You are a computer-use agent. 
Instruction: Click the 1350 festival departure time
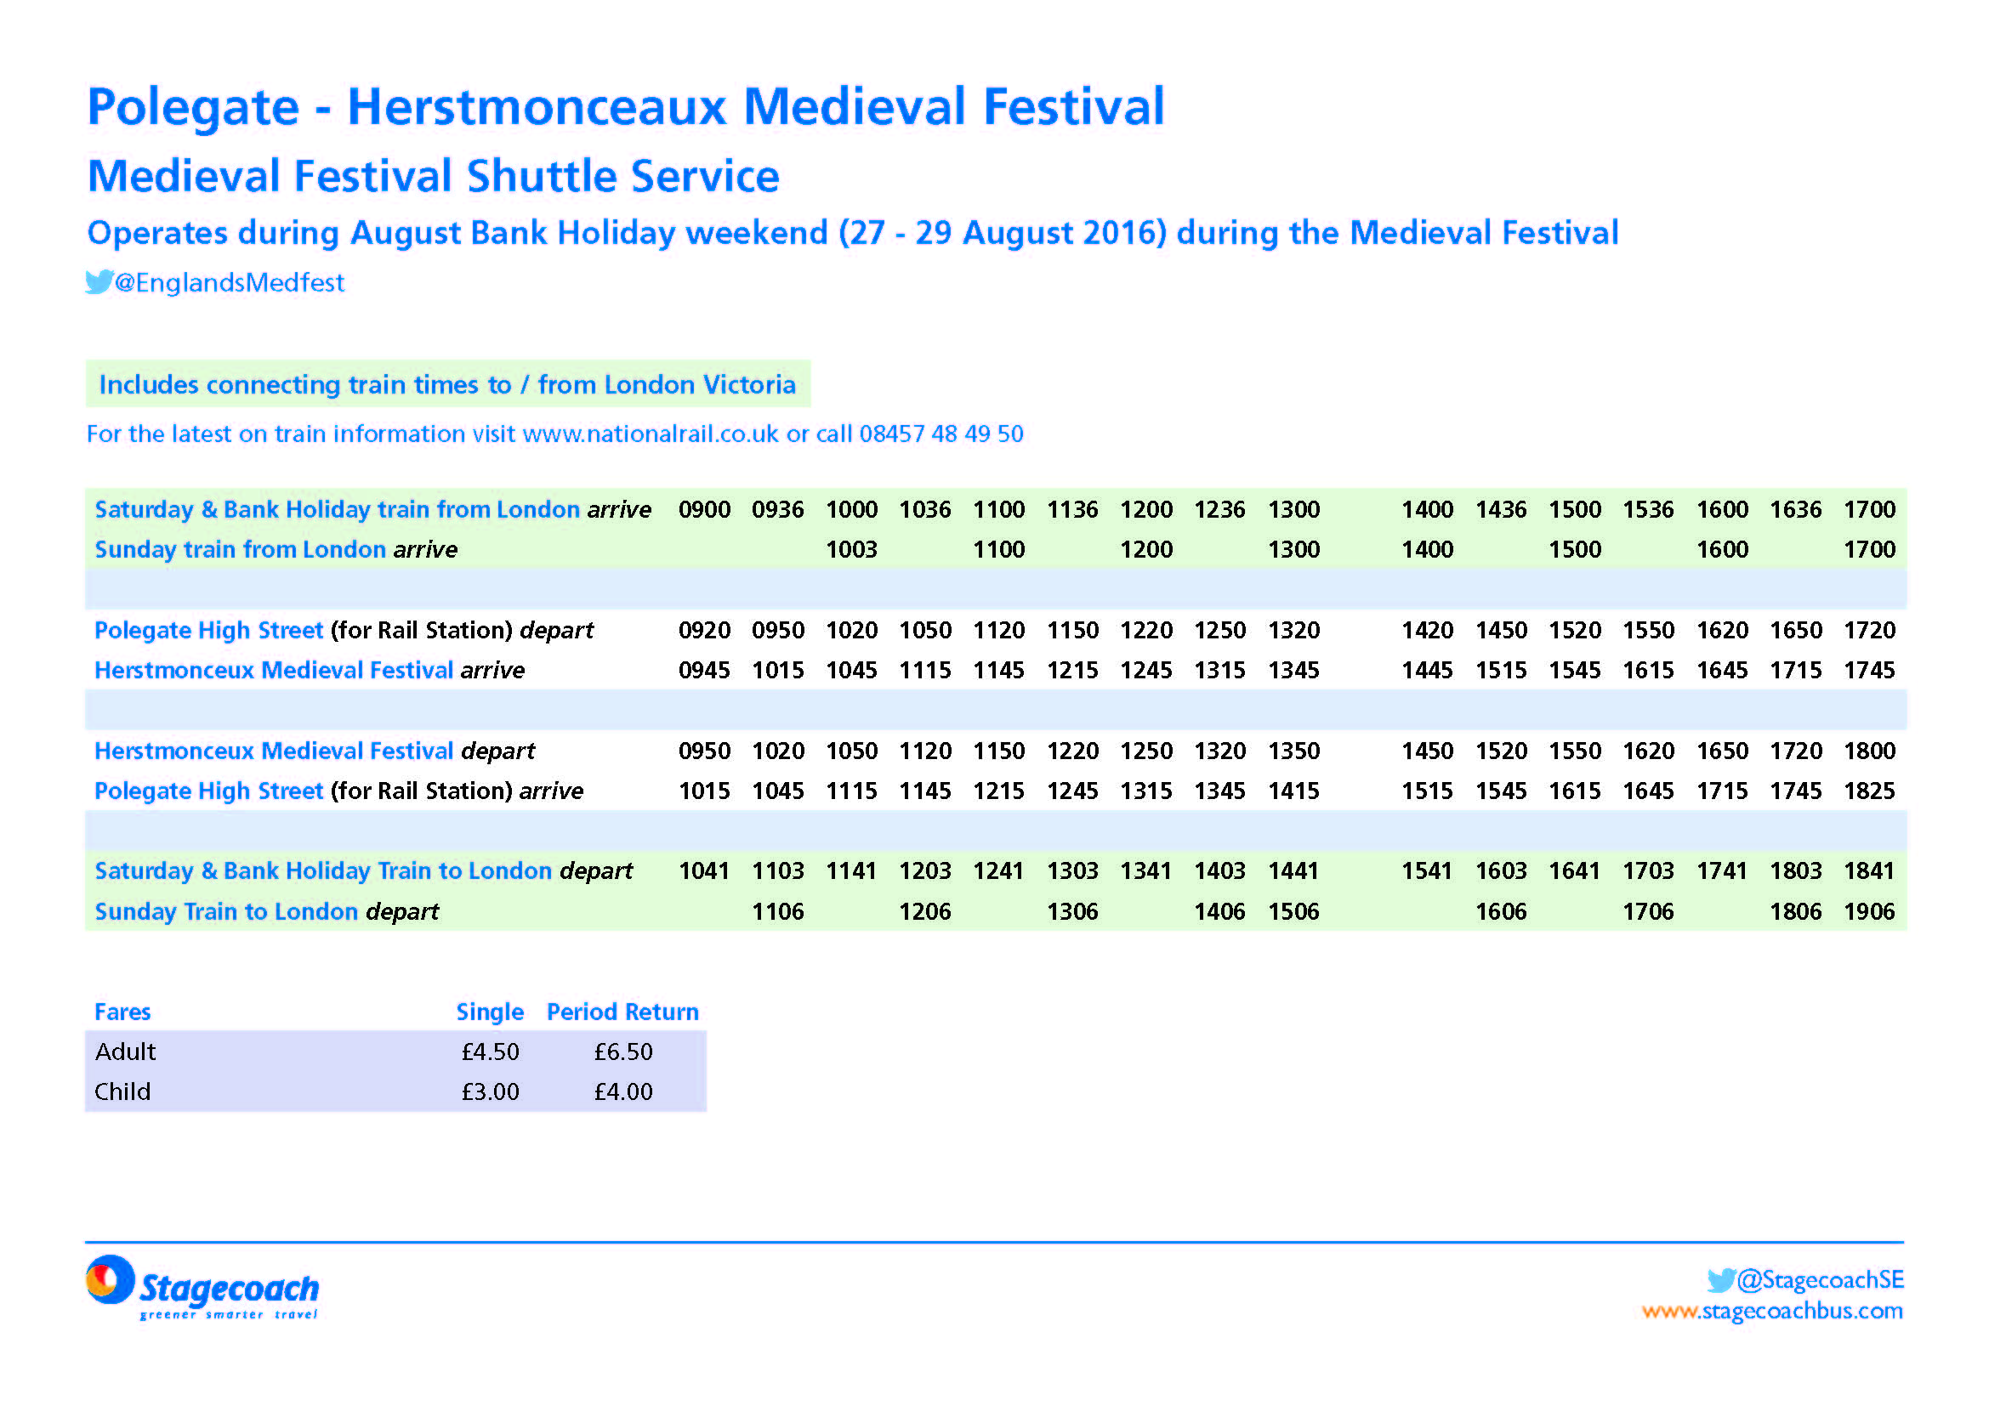pyautogui.click(x=1294, y=751)
